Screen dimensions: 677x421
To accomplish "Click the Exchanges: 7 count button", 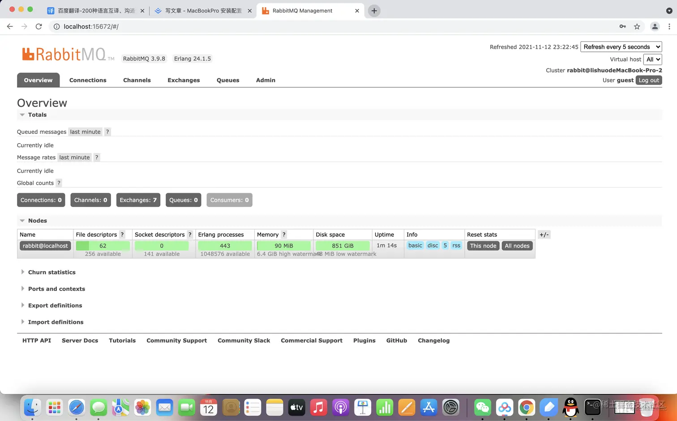I will tap(138, 200).
